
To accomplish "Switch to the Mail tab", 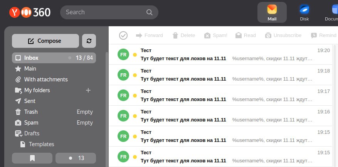I will coord(272,12).
